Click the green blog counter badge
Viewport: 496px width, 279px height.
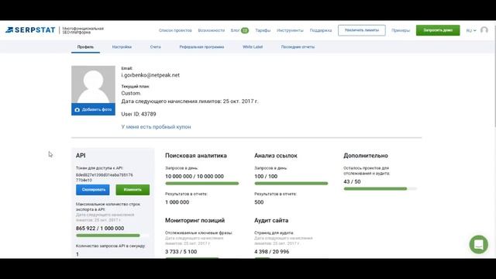click(245, 30)
